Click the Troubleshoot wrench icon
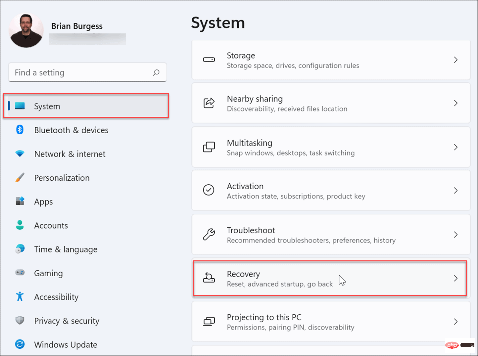This screenshot has width=478, height=356. 209,234
